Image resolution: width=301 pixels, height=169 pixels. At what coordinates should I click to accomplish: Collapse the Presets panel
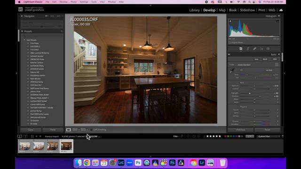pyautogui.click(x=22, y=31)
